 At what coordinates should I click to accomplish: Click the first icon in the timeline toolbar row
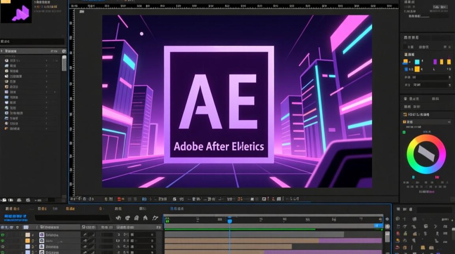pyautogui.click(x=118, y=218)
